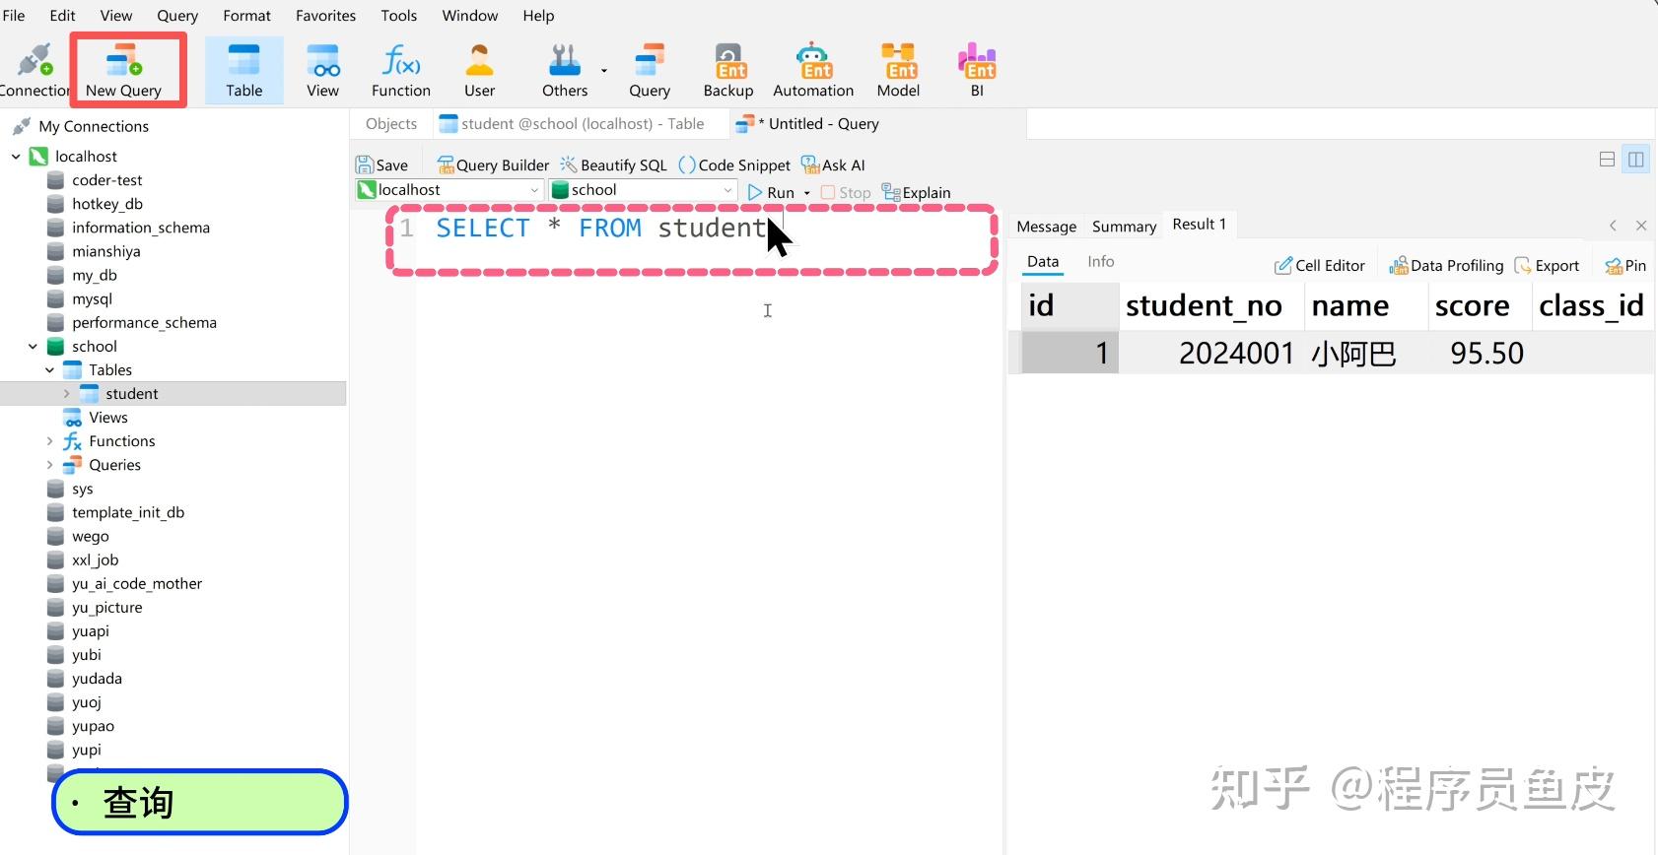Switch to the Message tab
The image size is (1658, 855).
pyautogui.click(x=1046, y=227)
